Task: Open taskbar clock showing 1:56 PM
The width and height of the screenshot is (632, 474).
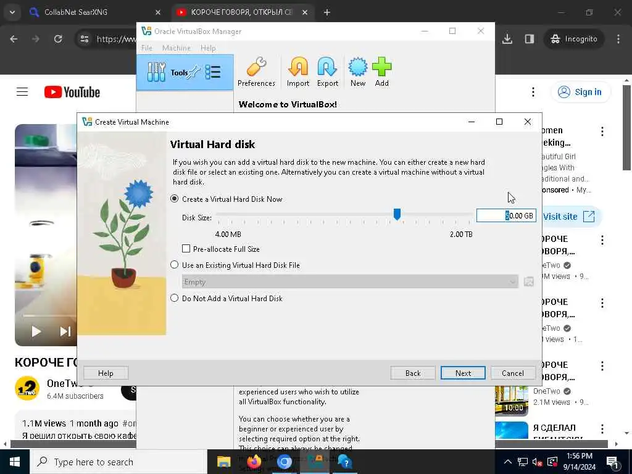Action: (579, 462)
